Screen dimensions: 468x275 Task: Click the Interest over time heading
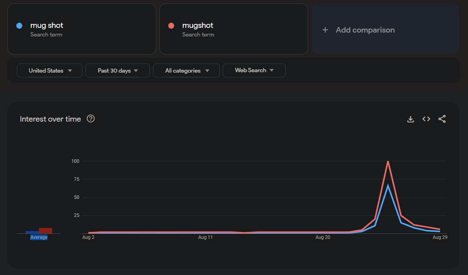(x=51, y=119)
